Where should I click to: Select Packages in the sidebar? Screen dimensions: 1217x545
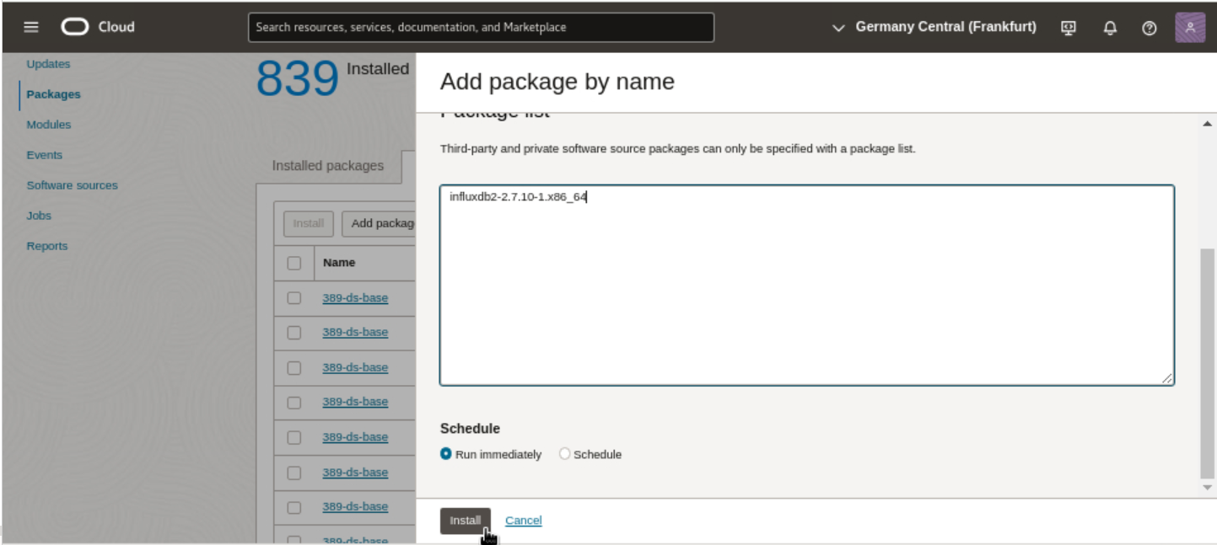[x=53, y=94]
